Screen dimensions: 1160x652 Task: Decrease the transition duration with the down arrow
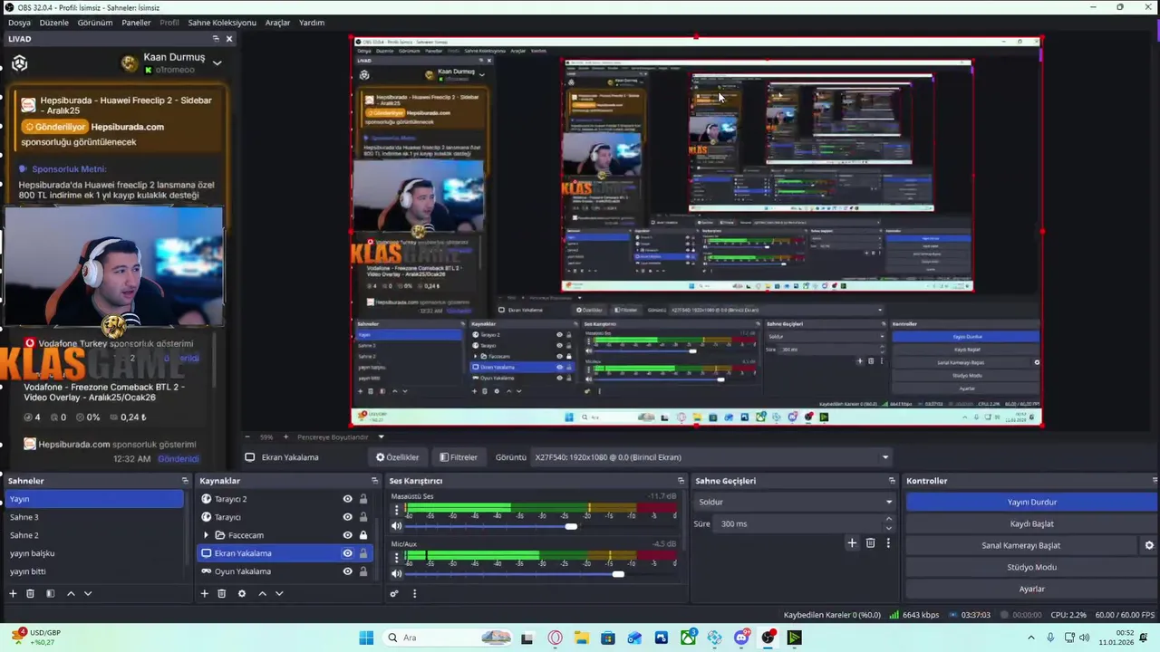point(888,528)
